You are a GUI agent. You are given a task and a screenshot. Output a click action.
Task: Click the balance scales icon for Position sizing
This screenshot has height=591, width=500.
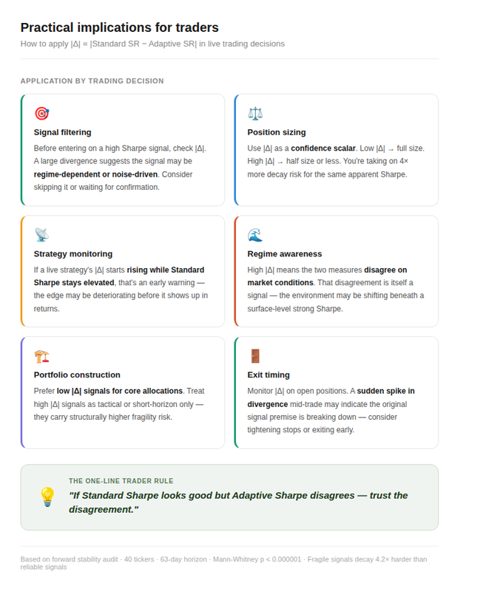pyautogui.click(x=255, y=114)
